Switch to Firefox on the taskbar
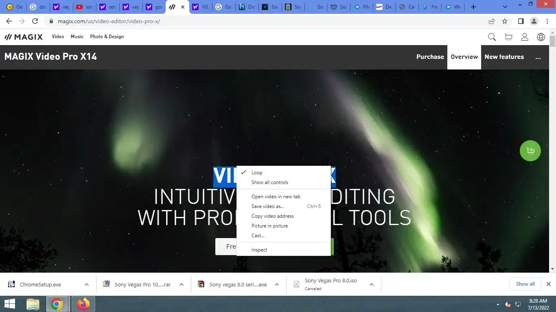Image resolution: width=556 pixels, height=312 pixels. tap(83, 304)
